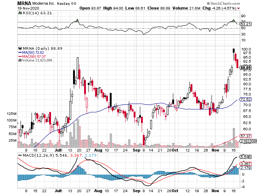Open the StockCharts.com copyright link
The width and height of the screenshot is (257, 194).
[223, 3]
